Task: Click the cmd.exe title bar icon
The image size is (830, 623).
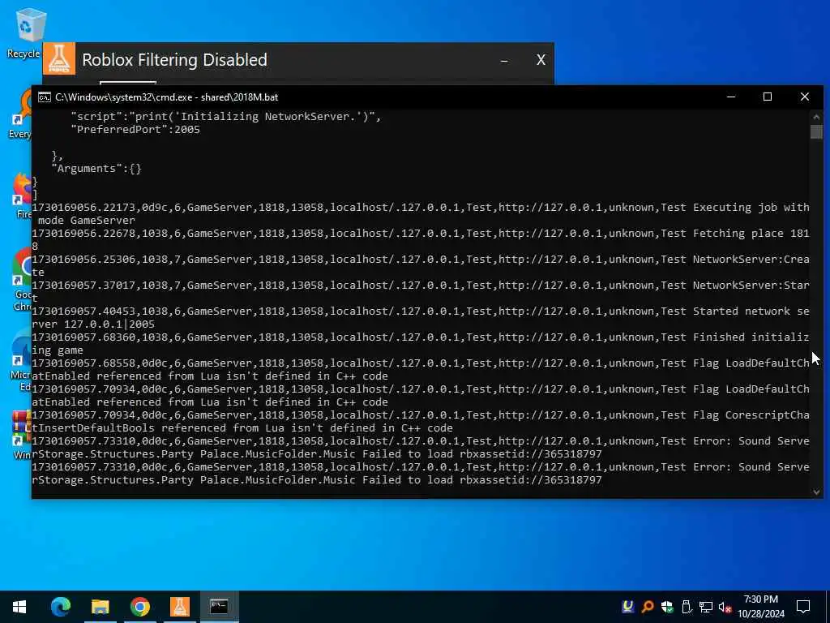Action: (x=45, y=97)
